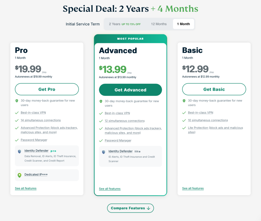Click money-back guarantee shield icon in Pro plan
The width and height of the screenshot is (261, 221).
click(17, 101)
